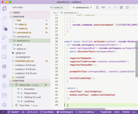Open the Manage gear icon
This screenshot has width=138, height=114.
[x=4, y=105]
